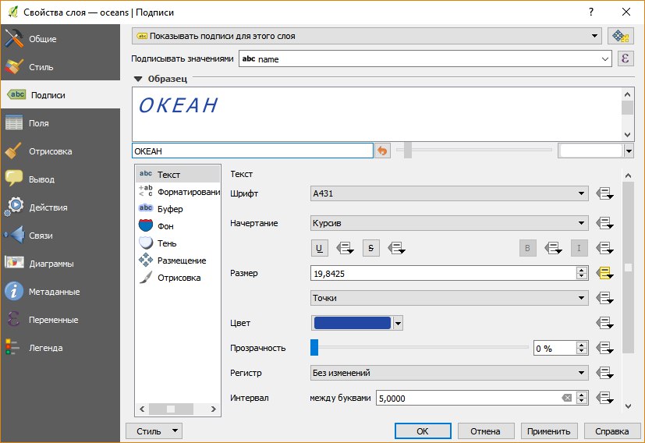
Task: Click the reset sample text arrow icon
Action: [382, 151]
